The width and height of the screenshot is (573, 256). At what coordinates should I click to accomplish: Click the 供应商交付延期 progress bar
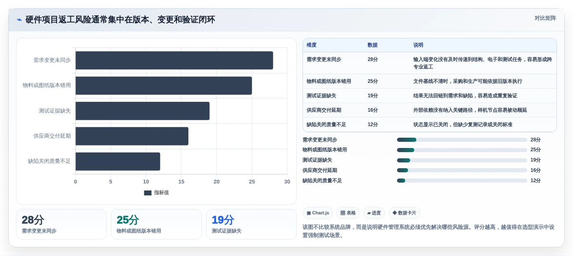pyautogui.click(x=462, y=170)
